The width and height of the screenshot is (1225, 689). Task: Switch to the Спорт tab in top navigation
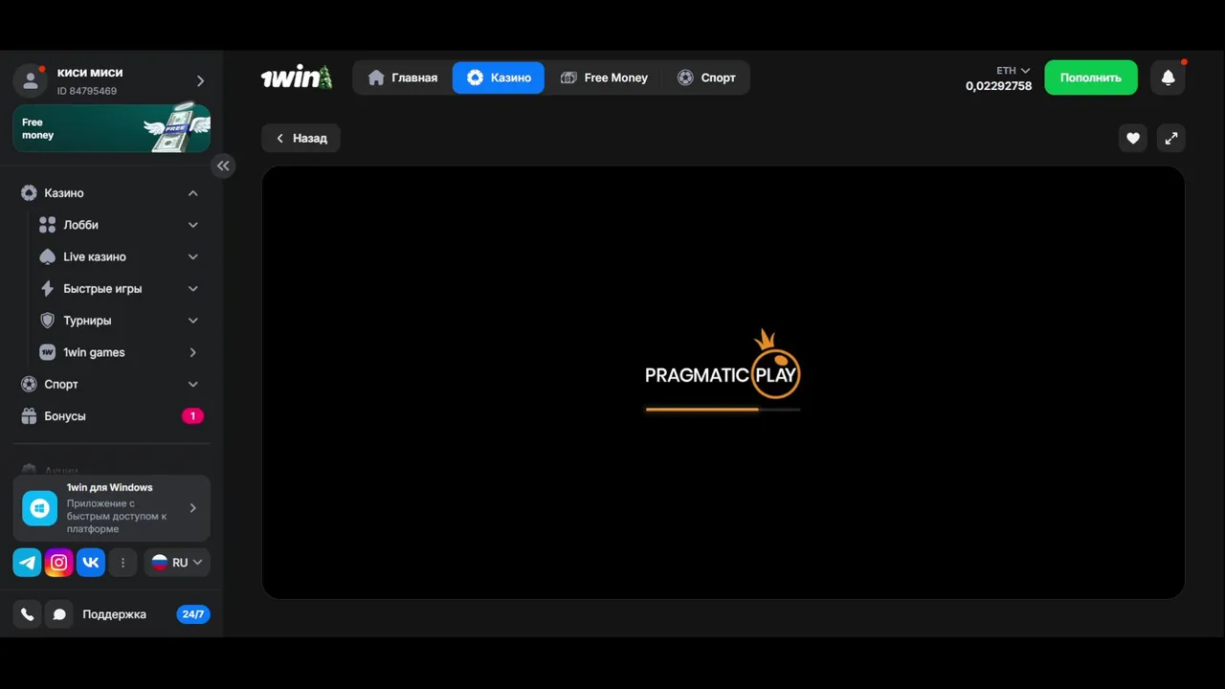point(706,78)
